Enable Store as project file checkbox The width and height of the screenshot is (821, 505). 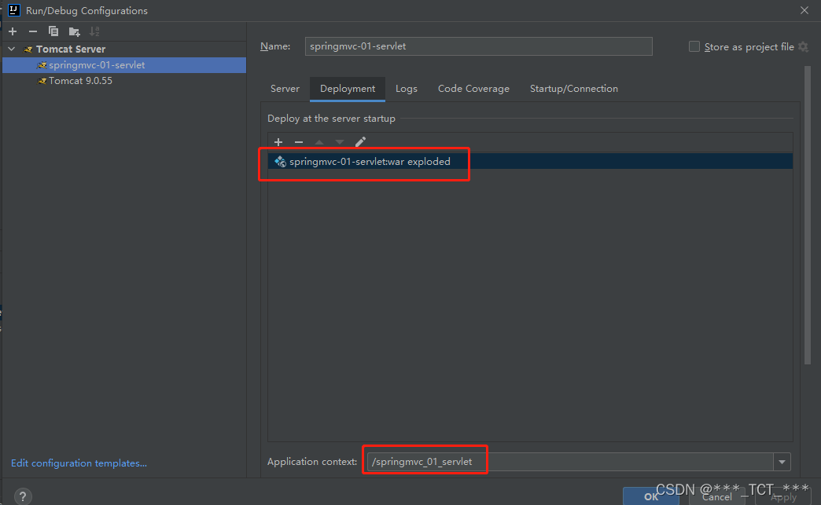694,46
